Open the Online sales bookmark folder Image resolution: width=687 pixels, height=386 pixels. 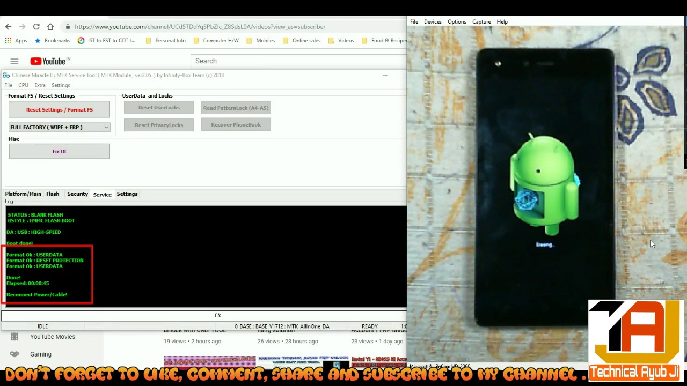(x=301, y=40)
